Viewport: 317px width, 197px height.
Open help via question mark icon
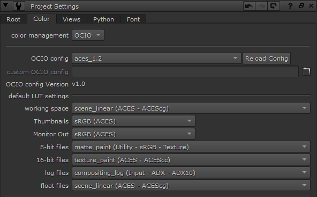coord(290,6)
